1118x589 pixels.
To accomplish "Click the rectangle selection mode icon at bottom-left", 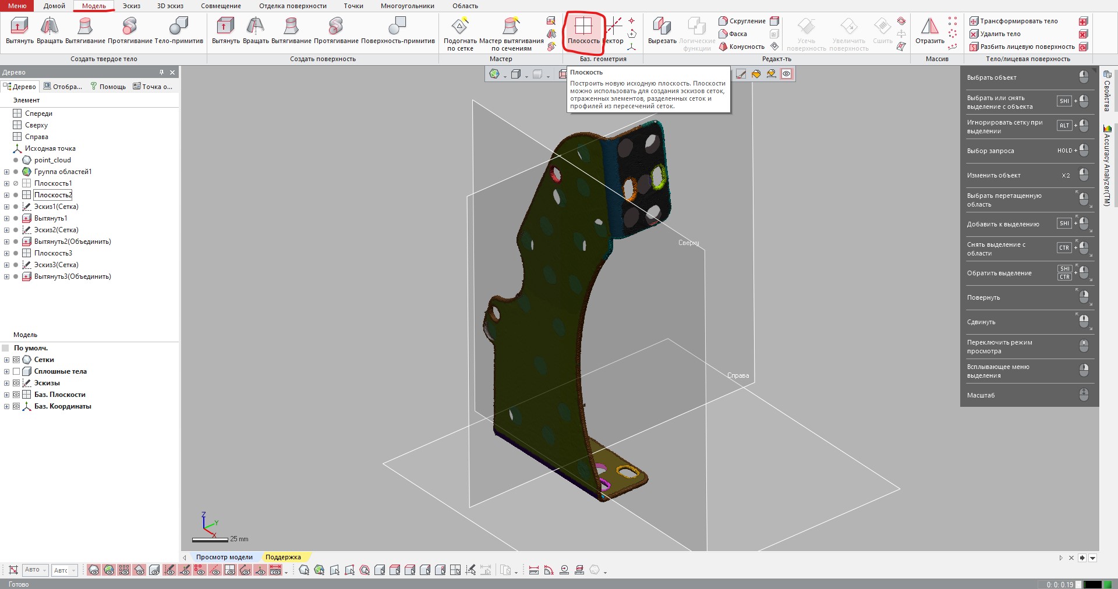I will pyautogui.click(x=13, y=570).
